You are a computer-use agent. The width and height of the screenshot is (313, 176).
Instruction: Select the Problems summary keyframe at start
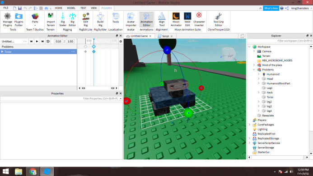85,46
